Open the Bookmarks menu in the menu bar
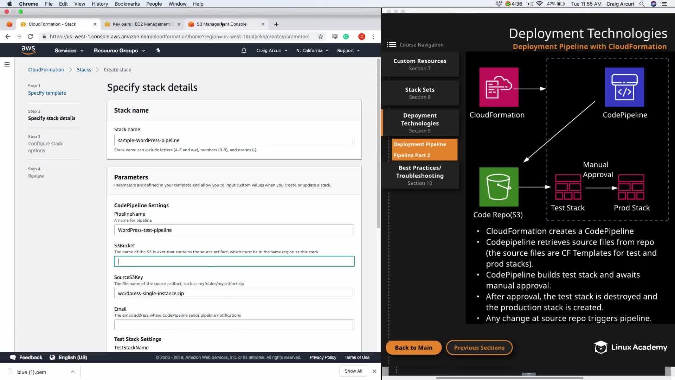 [127, 4]
